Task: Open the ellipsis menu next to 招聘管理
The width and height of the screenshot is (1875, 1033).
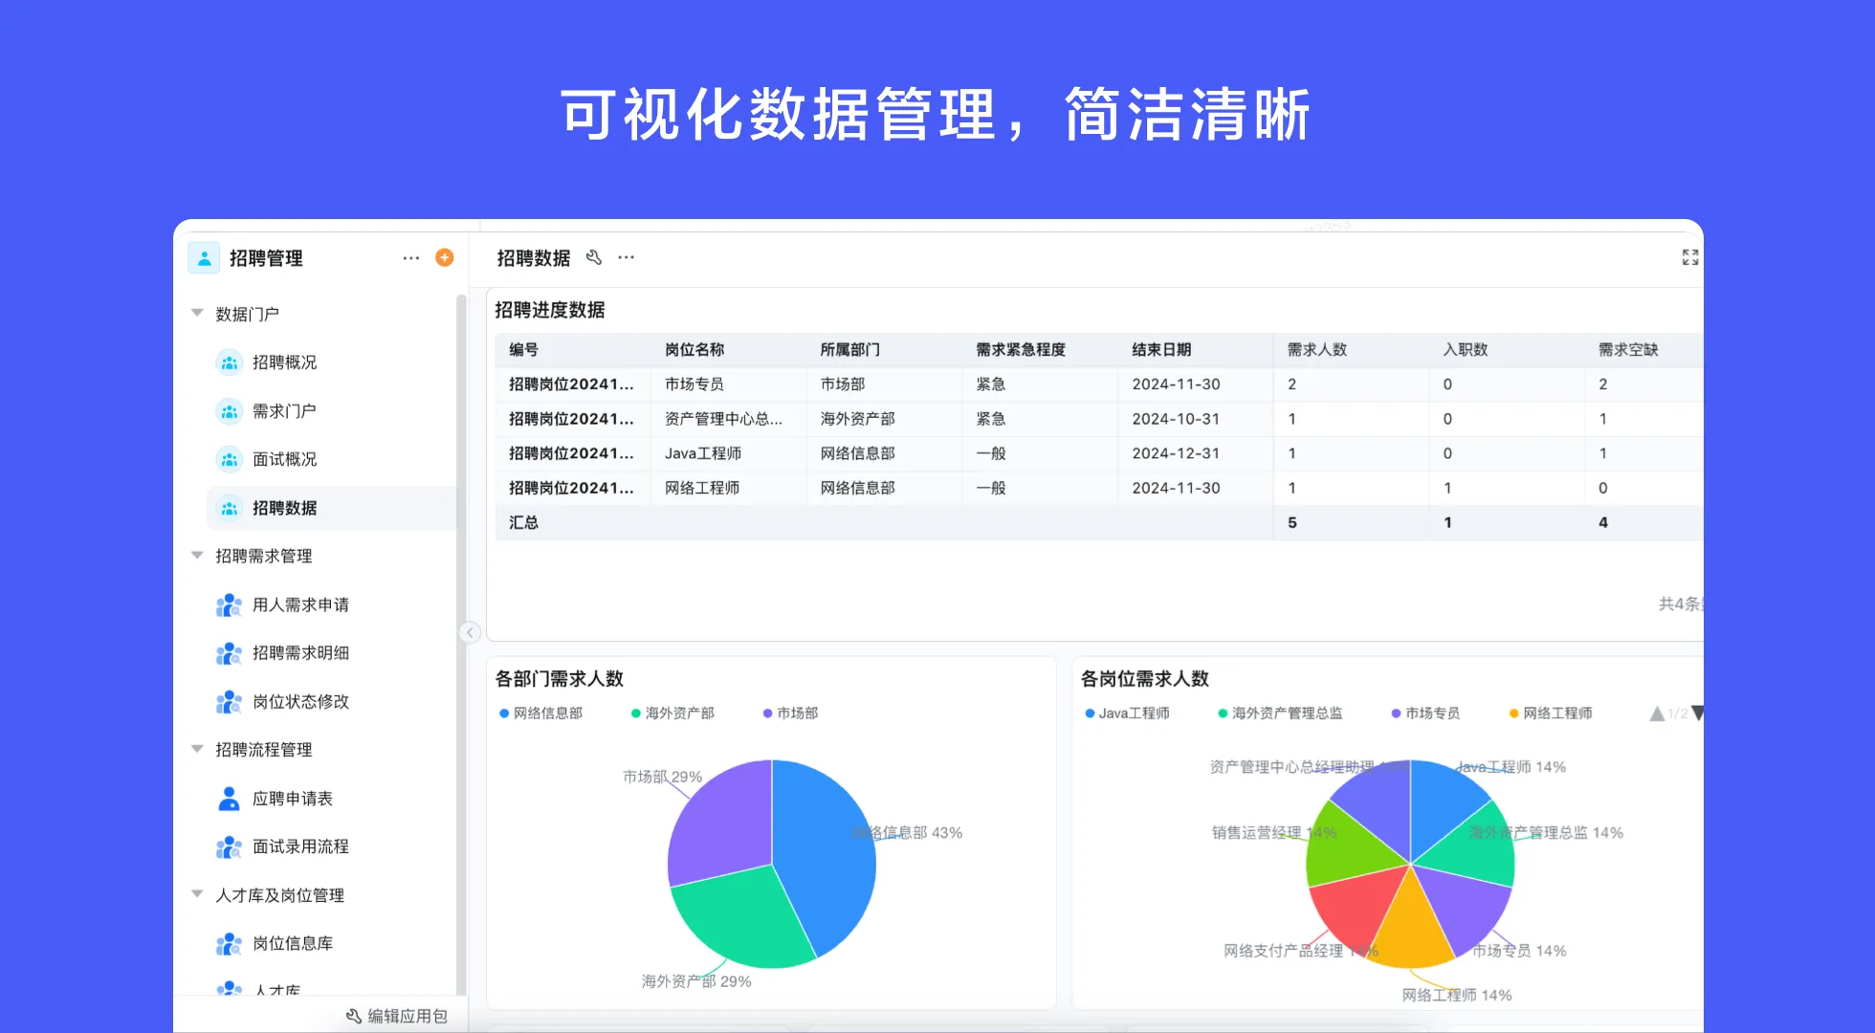Action: pos(410,256)
